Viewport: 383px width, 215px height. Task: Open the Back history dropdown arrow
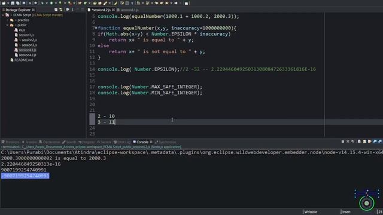[x=171, y=3]
